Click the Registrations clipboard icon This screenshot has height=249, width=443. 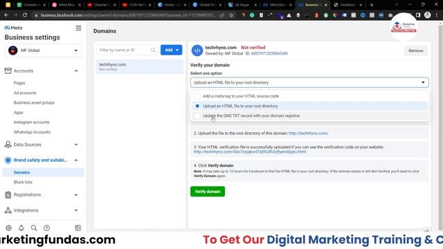point(8,194)
